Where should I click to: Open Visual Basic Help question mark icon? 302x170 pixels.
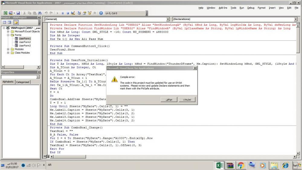pyautogui.click(x=101, y=13)
